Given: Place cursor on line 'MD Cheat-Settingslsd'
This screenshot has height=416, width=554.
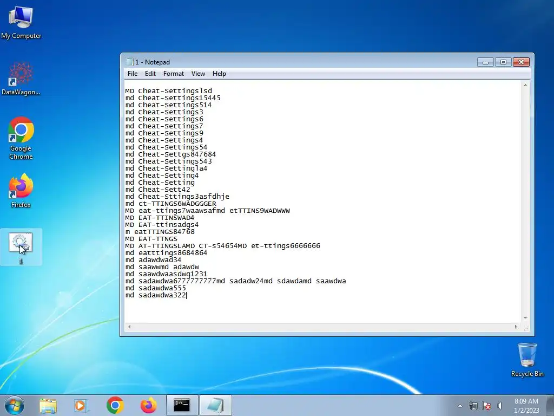Looking at the screenshot, I should 169,91.
